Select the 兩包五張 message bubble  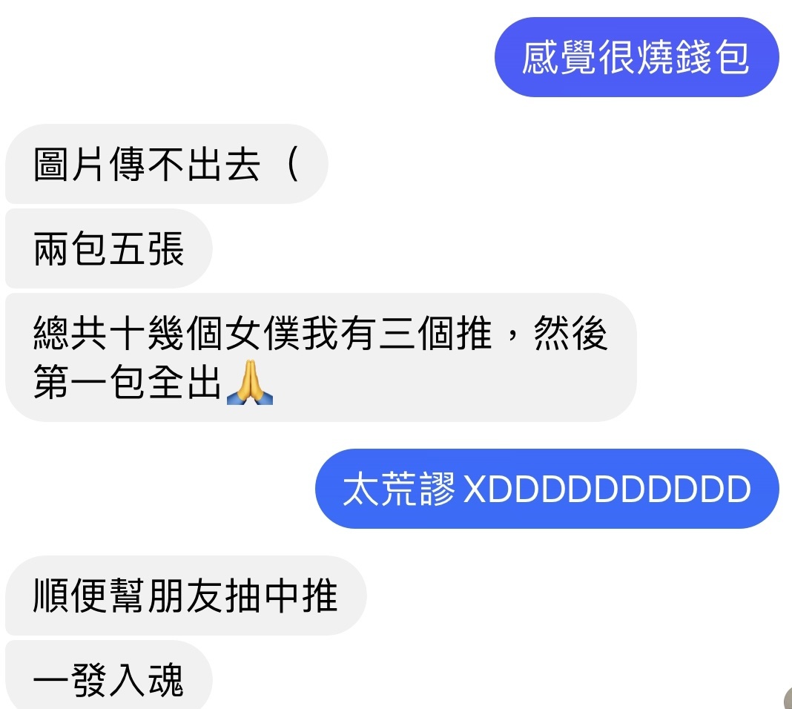click(x=108, y=248)
